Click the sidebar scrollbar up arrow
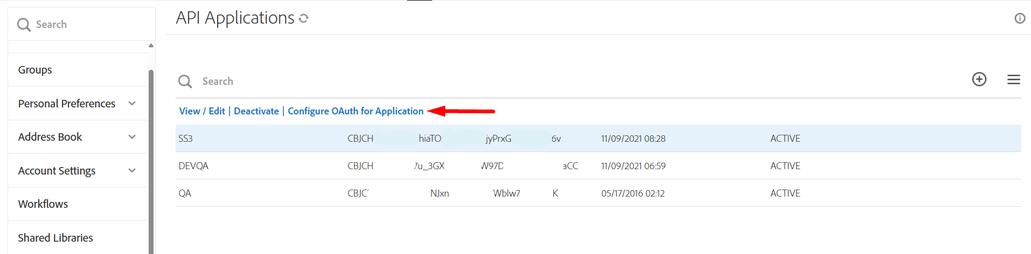This screenshot has height=254, width=1031. coord(151,46)
